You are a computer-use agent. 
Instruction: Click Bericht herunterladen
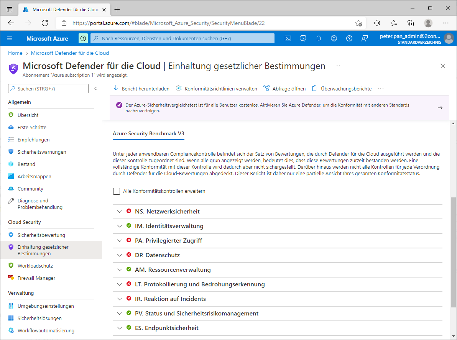point(141,89)
